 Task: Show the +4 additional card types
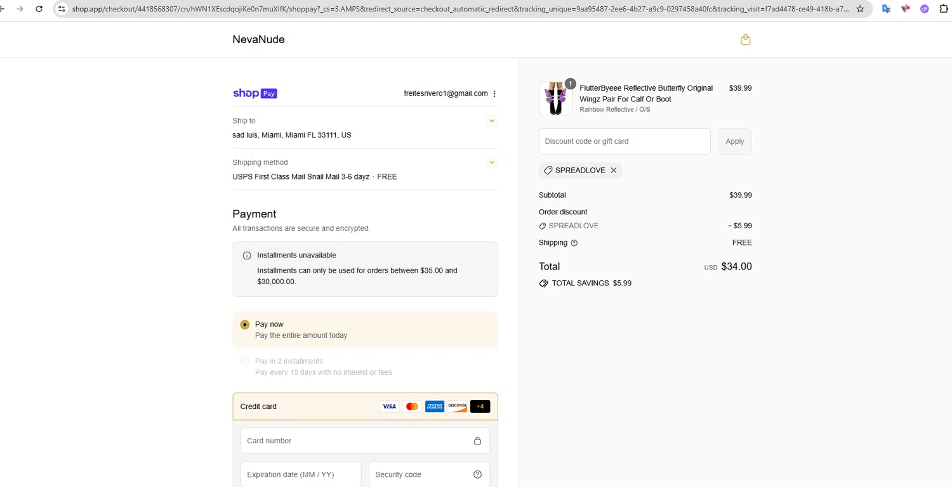(480, 406)
